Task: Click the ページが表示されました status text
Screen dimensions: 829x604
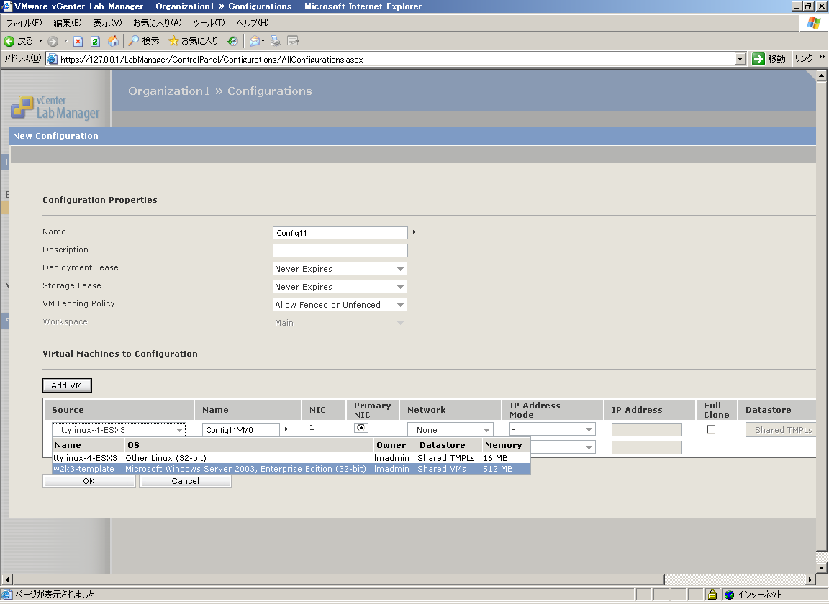Action: coord(55,595)
